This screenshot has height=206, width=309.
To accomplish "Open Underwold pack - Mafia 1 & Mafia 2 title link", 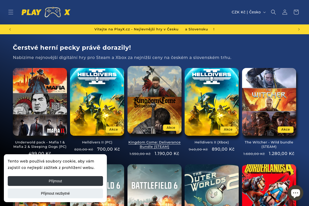I will point(40,144).
